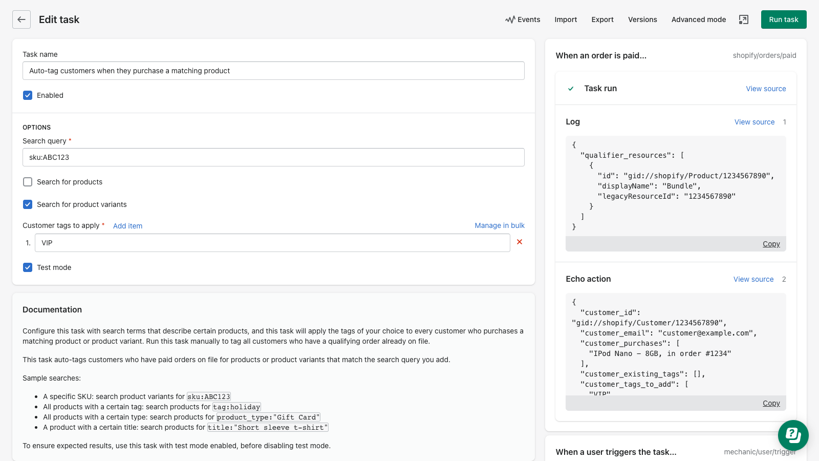Edit the Search query input field
819x461 pixels.
pos(273,157)
